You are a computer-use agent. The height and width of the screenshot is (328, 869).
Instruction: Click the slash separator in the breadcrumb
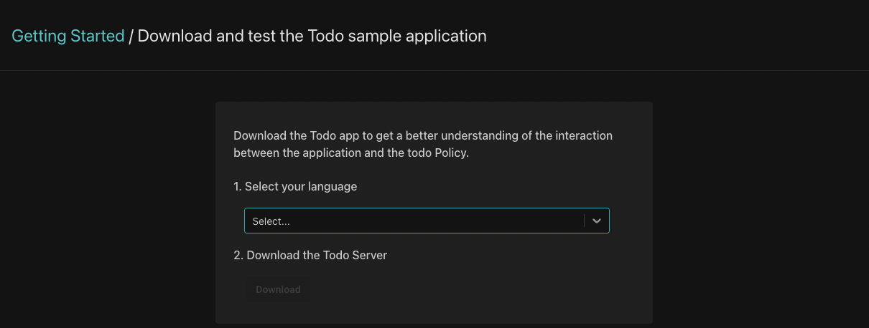click(131, 36)
